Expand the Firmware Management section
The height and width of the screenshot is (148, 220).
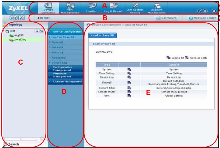pyautogui.click(x=65, y=75)
